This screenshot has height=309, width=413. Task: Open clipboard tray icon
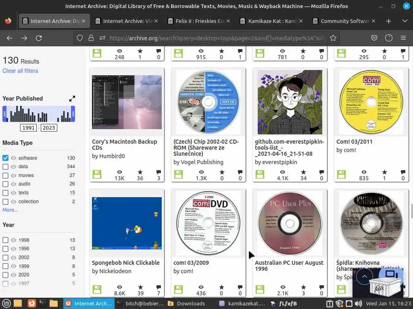[x=329, y=303]
